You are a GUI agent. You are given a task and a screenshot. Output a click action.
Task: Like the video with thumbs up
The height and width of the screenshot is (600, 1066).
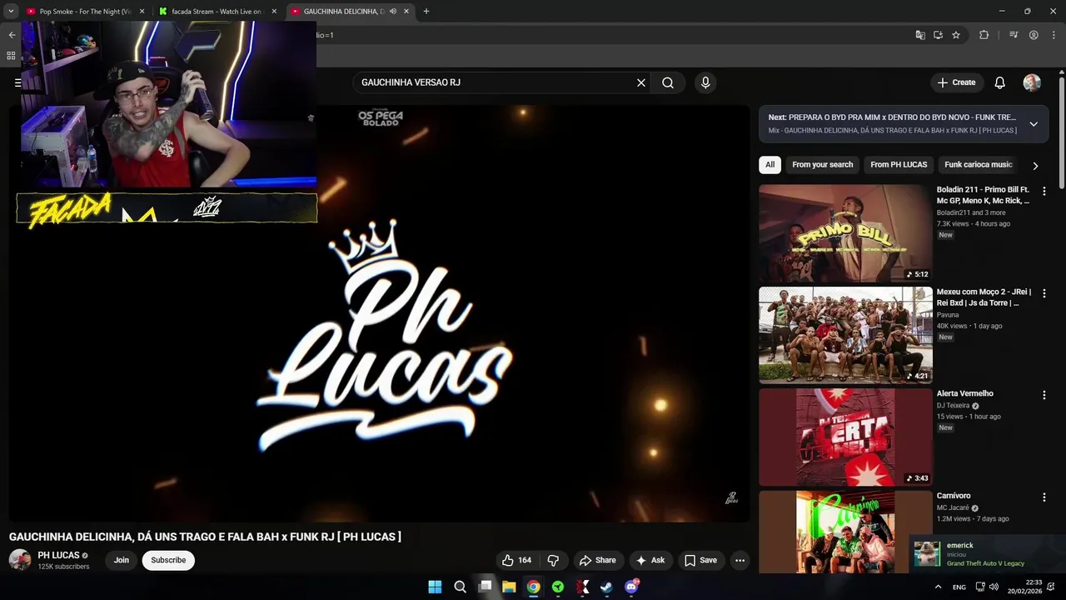point(516,560)
